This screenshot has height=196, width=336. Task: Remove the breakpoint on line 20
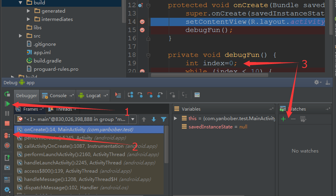pos(142,72)
